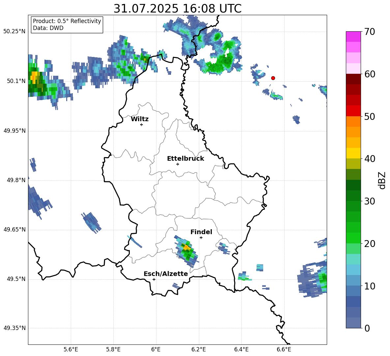Click the orange-cored radar cell southwest of Findel
Image resolution: width=390 pixels, height=356 pixels.
pyautogui.click(x=187, y=251)
